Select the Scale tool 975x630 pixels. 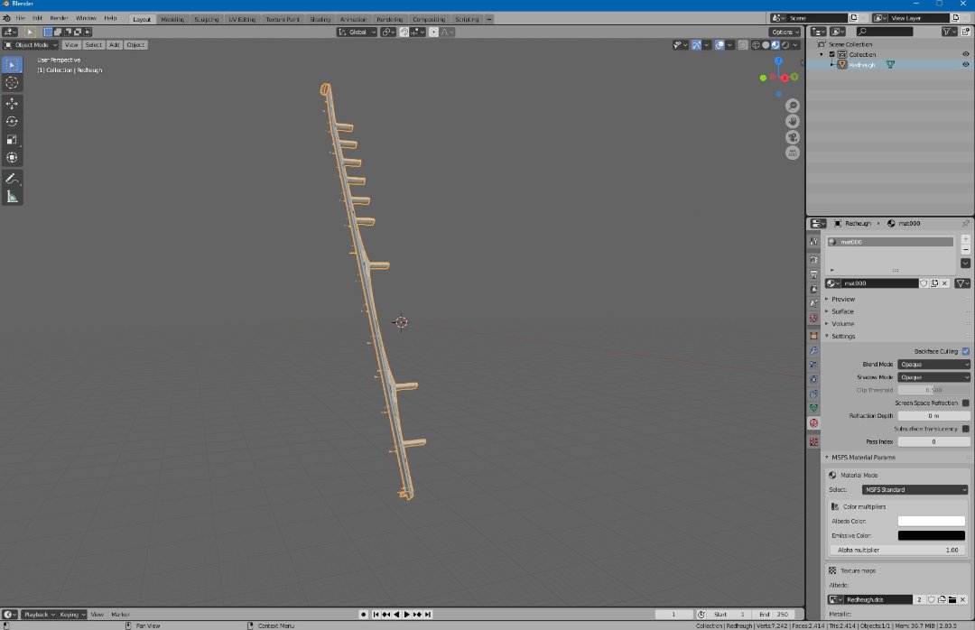[12, 139]
